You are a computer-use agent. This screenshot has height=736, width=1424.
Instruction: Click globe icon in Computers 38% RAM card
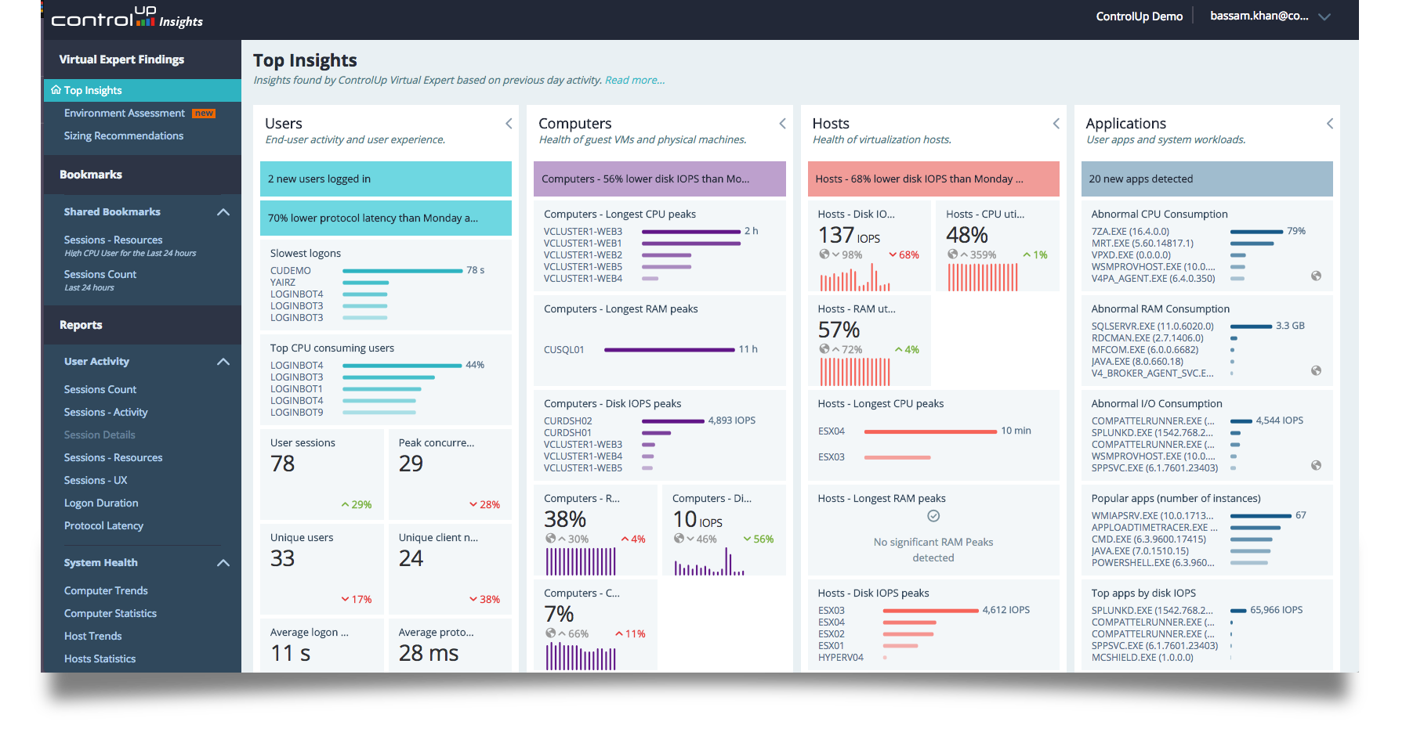[x=551, y=539]
